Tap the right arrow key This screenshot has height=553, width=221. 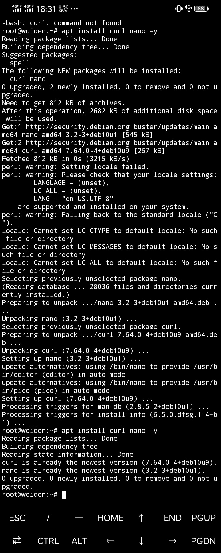(x=173, y=541)
